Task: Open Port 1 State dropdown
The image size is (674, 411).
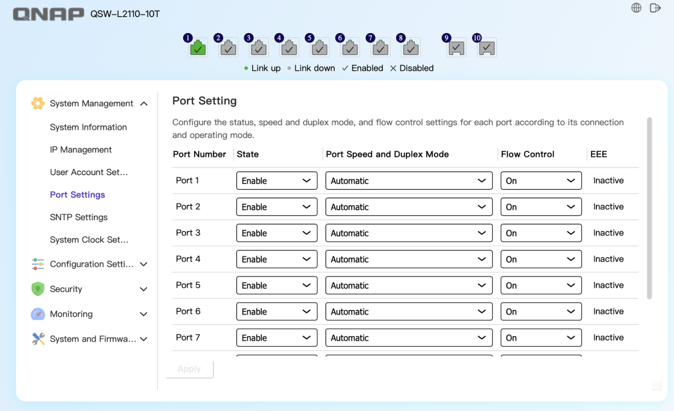Action: pos(276,181)
